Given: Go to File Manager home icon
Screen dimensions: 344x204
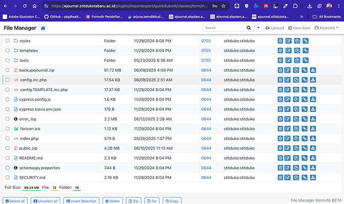Looking at the screenshot, I should coord(43,28).
